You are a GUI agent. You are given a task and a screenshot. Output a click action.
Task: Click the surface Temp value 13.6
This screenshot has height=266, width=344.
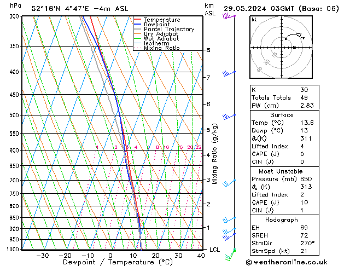click(307, 123)
